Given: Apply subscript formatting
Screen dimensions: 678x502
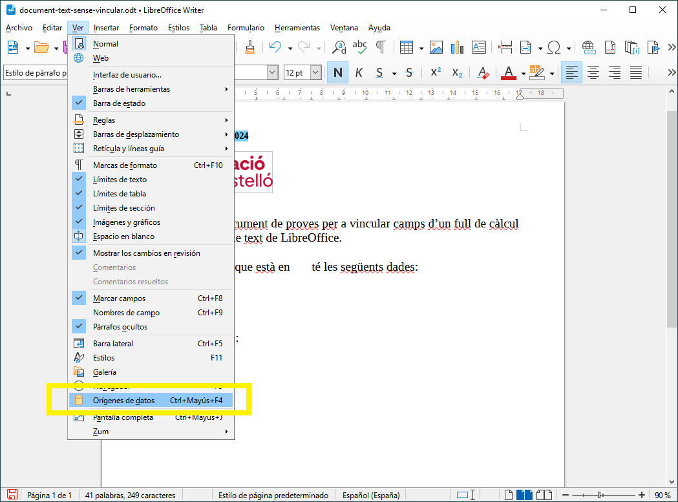Looking at the screenshot, I should (457, 72).
